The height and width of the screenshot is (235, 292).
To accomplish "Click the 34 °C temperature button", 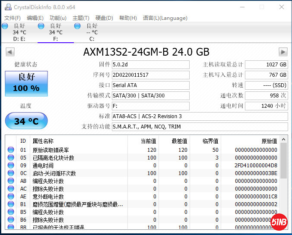I will click(x=26, y=121).
